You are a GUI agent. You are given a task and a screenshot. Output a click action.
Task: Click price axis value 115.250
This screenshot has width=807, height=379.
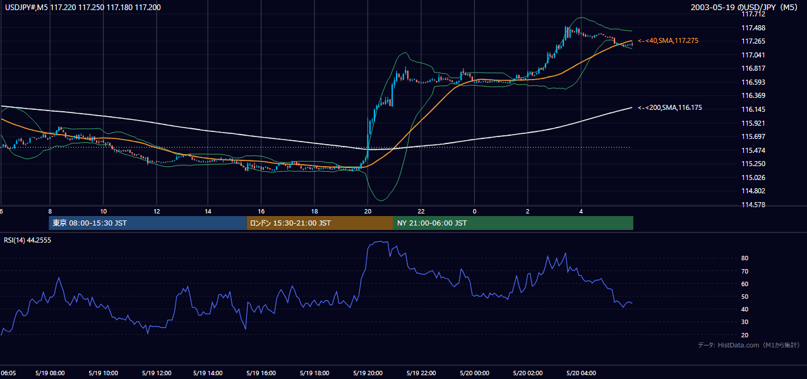pyautogui.click(x=753, y=164)
